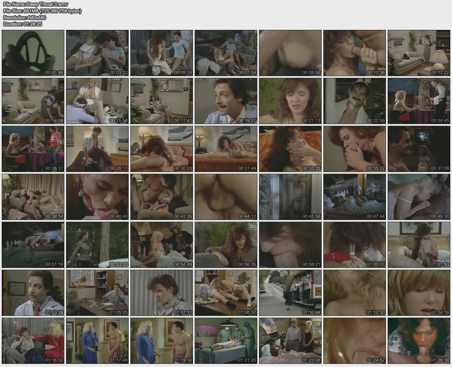Select the thumbnail stamped 00:03:32
The image size is (452, 367).
97,53
